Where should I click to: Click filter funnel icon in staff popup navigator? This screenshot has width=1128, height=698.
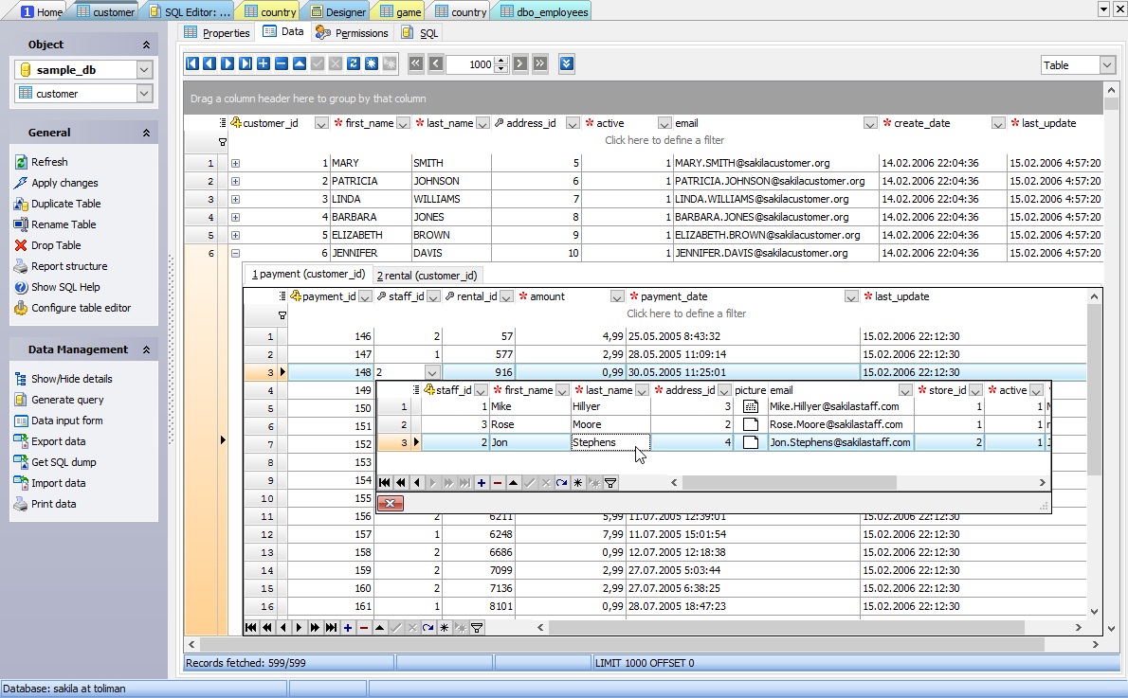610,483
